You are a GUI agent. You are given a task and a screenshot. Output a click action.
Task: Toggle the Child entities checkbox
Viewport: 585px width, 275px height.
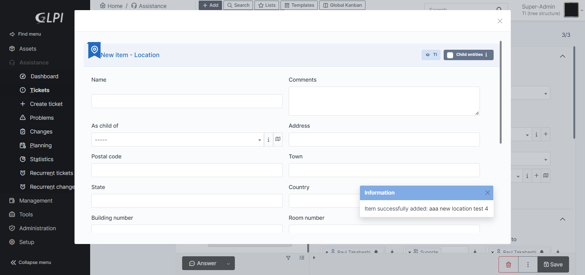pos(450,55)
